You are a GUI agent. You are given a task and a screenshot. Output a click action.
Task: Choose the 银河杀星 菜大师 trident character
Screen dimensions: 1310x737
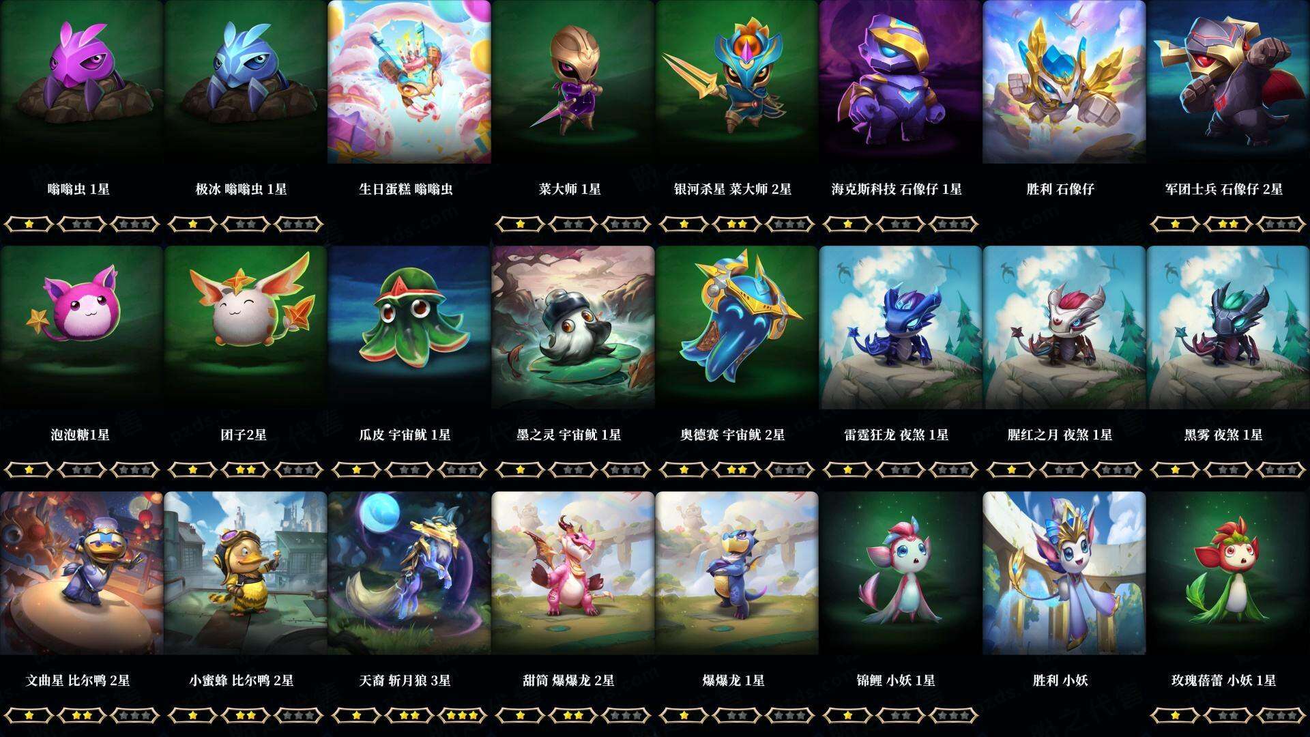coord(737,82)
